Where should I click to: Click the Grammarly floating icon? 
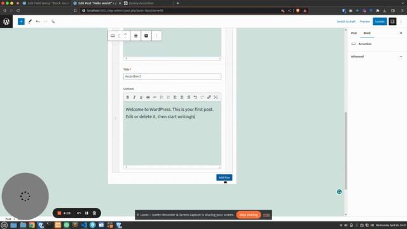339,191
